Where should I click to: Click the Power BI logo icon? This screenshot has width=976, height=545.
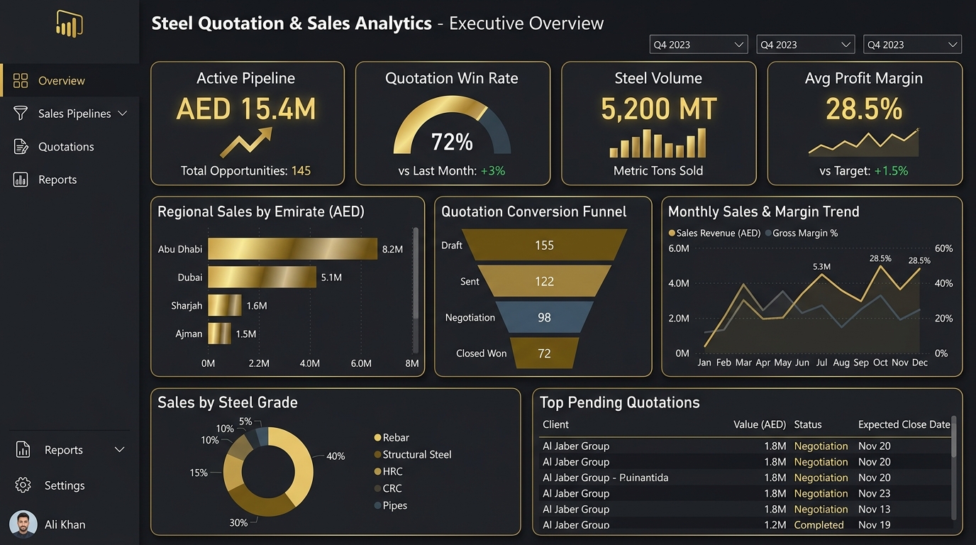69,26
